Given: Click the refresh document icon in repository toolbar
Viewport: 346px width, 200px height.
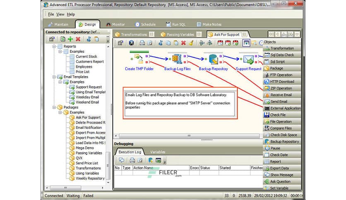Looking at the screenshot, I should [x=63, y=39].
